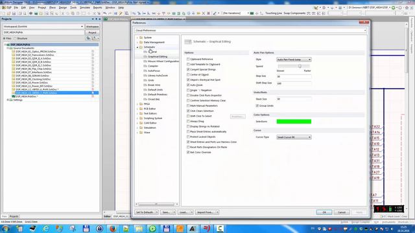Open the Auto Pan Style dropdown

[294, 60]
